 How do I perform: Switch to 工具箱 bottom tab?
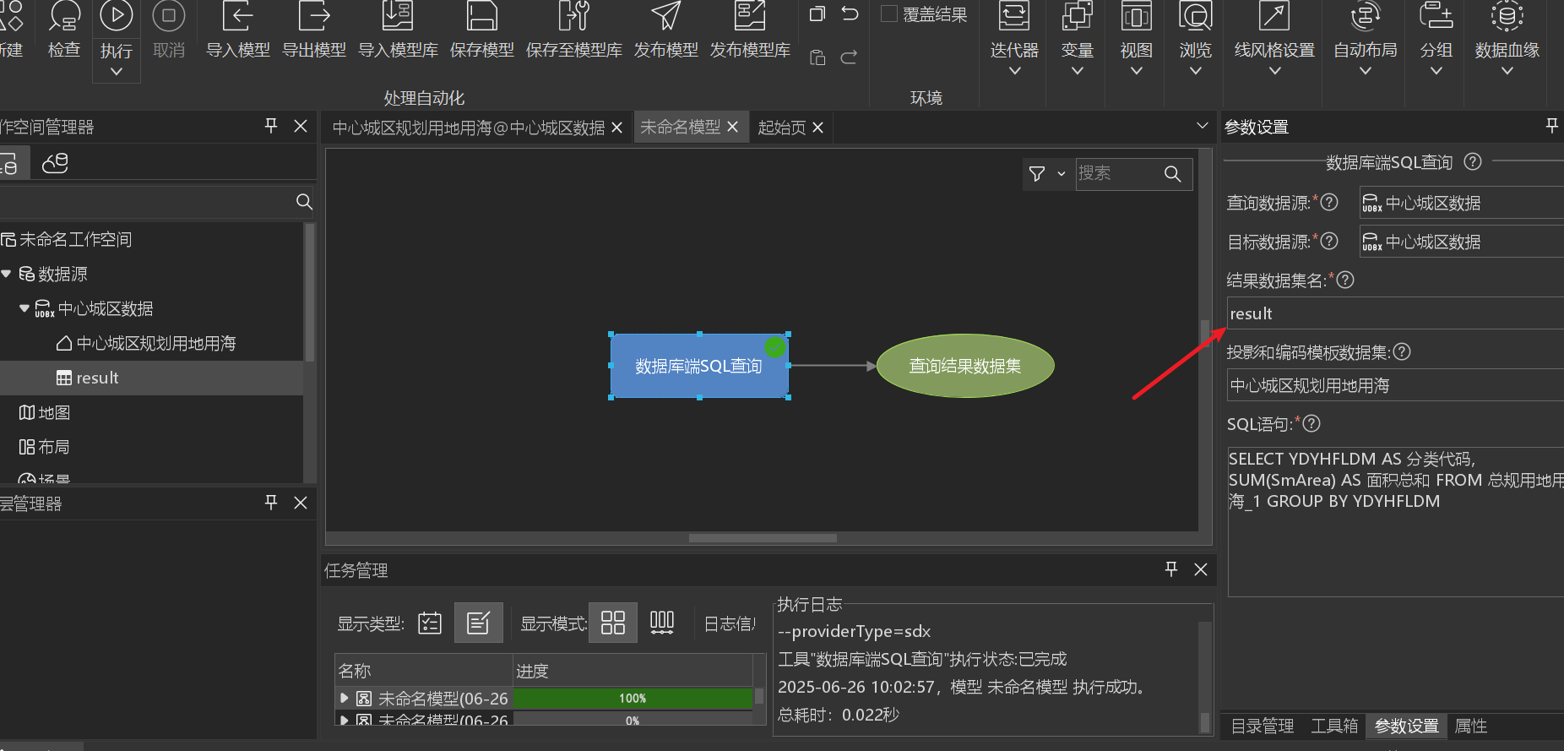coord(1334,726)
